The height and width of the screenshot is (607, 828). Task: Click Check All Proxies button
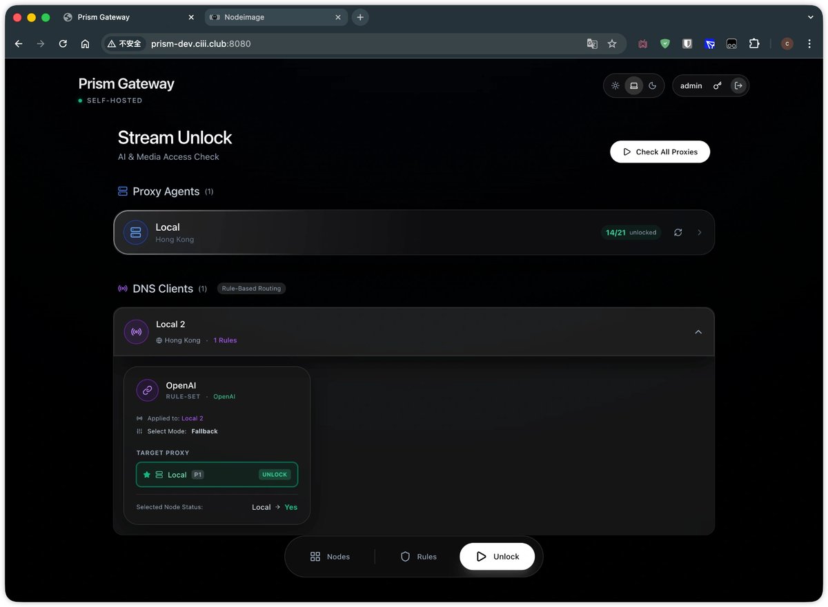coord(660,152)
